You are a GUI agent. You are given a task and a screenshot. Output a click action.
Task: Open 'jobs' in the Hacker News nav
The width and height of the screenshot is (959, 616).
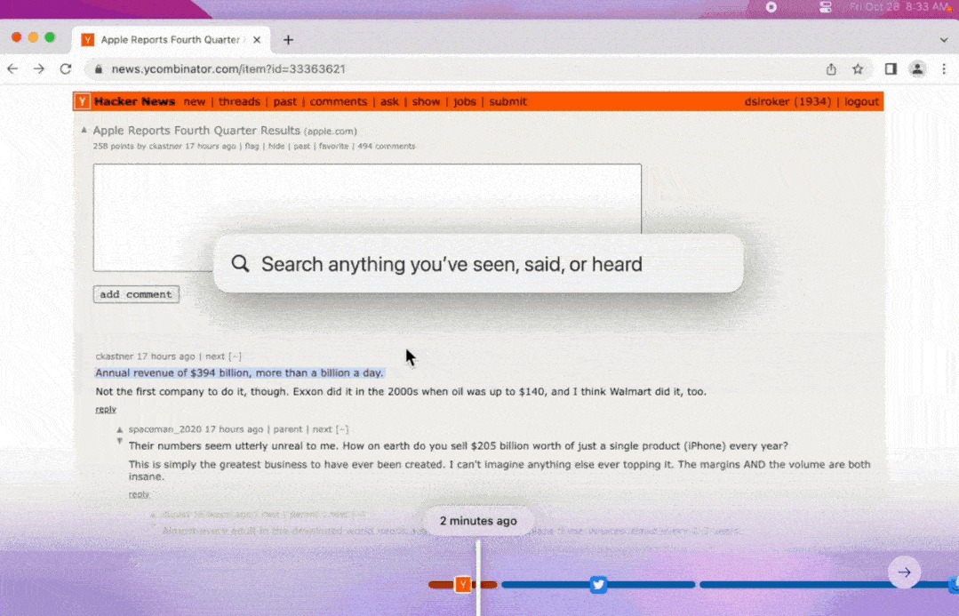tap(465, 101)
